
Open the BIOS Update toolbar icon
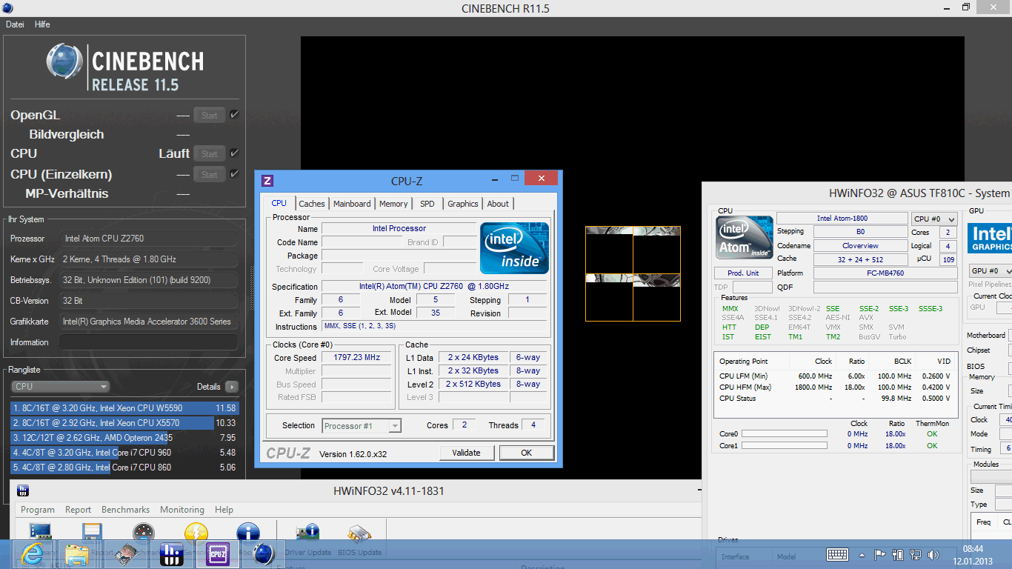point(359,535)
